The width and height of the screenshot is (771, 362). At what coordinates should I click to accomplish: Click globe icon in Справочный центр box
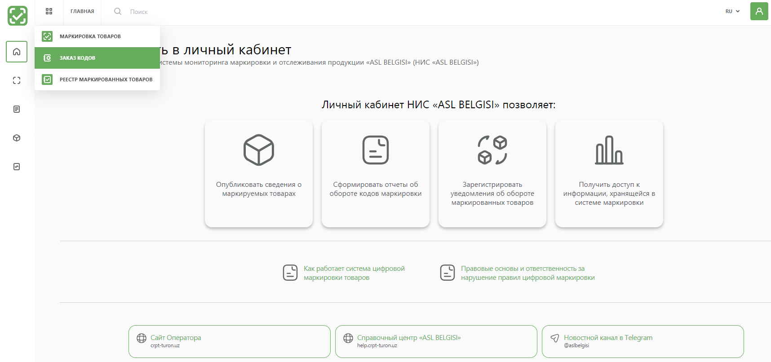[x=348, y=338]
